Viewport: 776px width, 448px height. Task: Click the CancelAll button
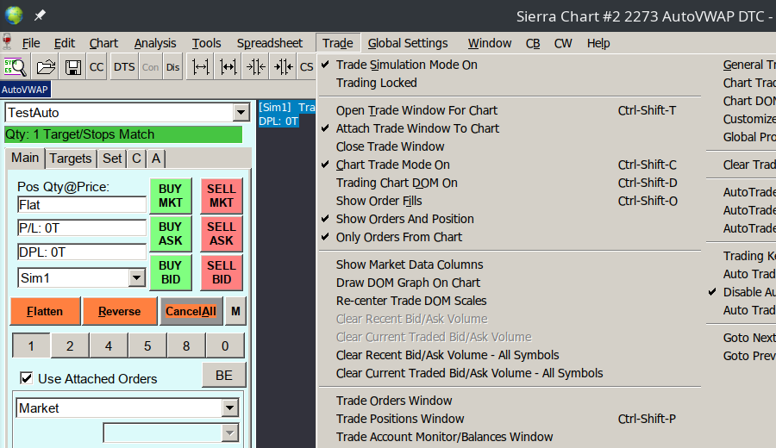191,311
